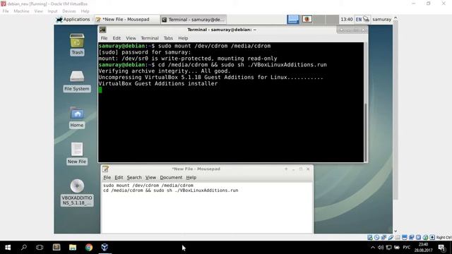The image size is (452, 254).
Task: Select the third workspace in the switcher
Action: [319, 19]
